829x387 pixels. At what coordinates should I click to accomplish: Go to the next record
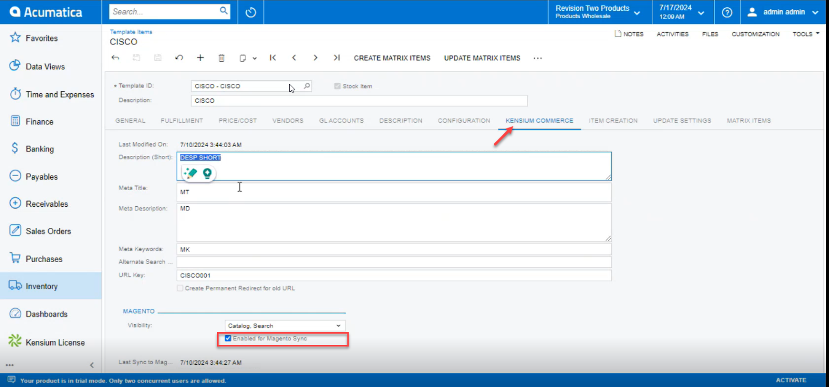coord(315,58)
